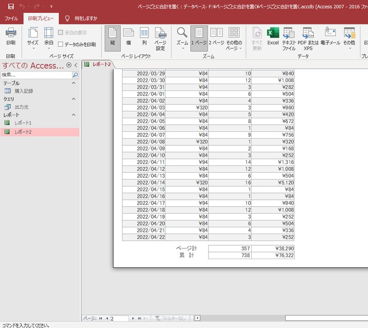This screenshot has height=328, width=368.
Task: Click the ページ計 amount ¥38,290
Action: coord(284,248)
